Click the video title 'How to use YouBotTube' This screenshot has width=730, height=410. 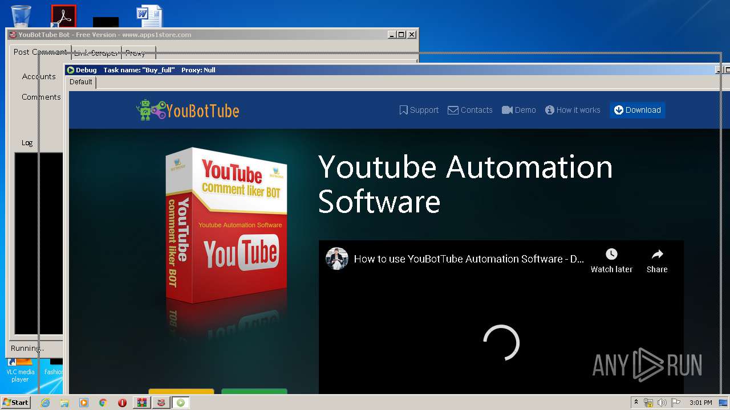point(469,259)
